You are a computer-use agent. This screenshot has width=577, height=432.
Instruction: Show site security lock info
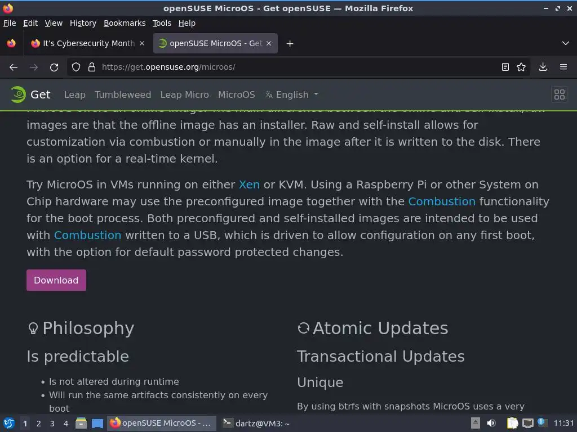click(x=92, y=67)
